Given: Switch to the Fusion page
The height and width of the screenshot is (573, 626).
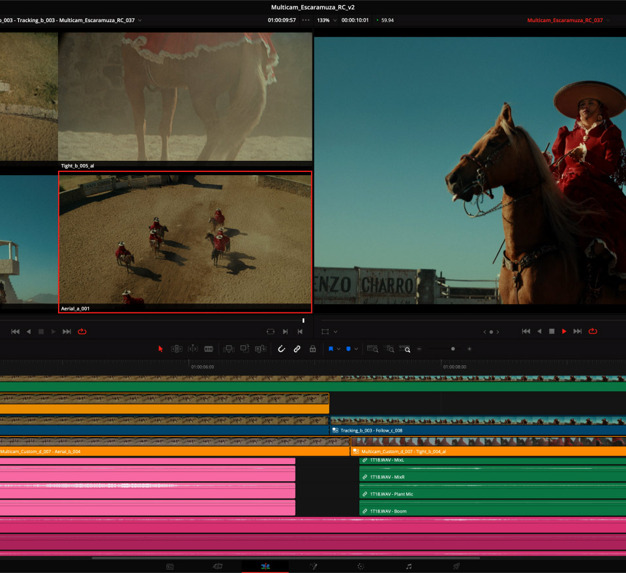Looking at the screenshot, I should click(314, 566).
